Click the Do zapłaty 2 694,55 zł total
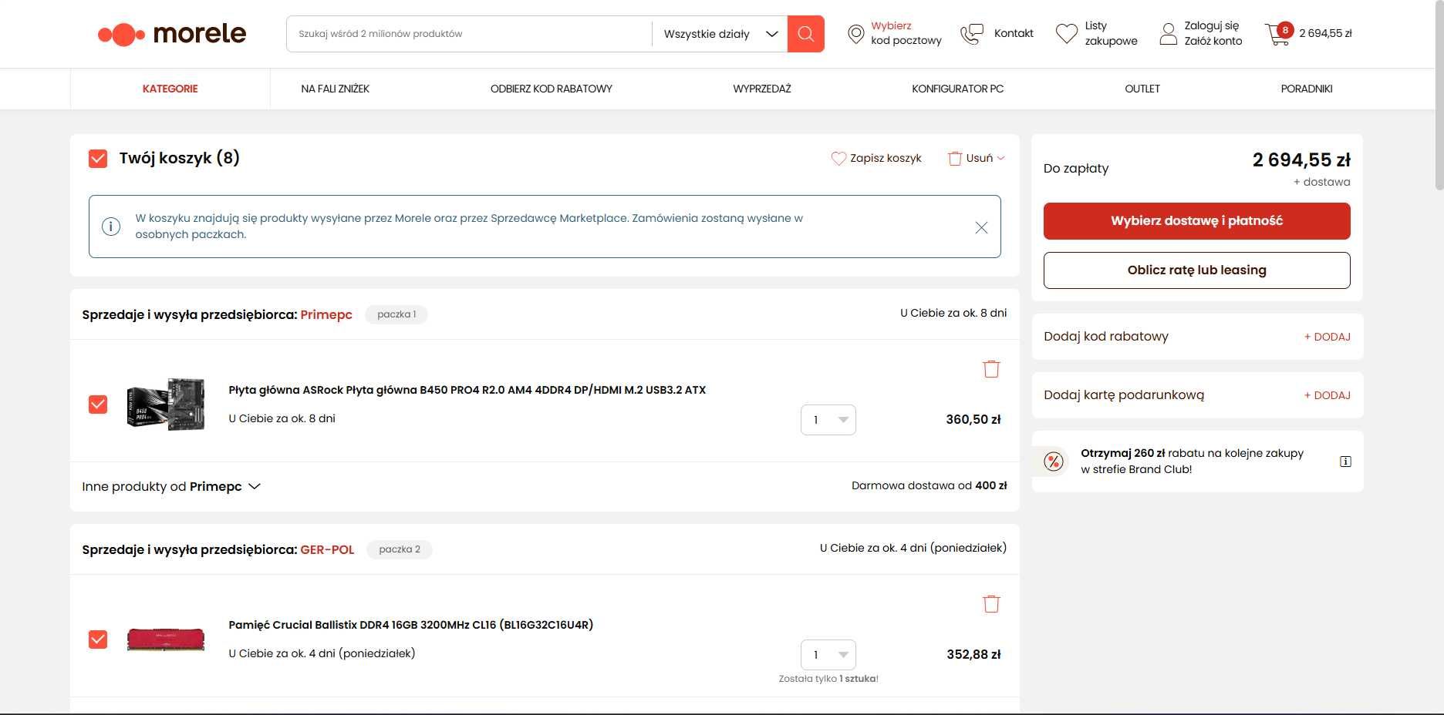The image size is (1444, 715). pos(1301,160)
